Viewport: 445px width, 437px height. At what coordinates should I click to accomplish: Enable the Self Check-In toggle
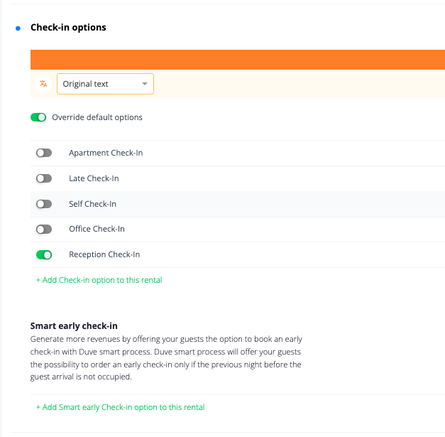(44, 204)
